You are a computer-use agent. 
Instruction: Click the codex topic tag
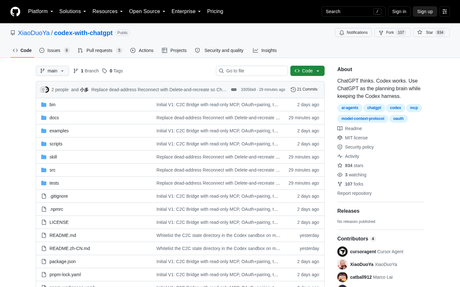click(x=395, y=108)
